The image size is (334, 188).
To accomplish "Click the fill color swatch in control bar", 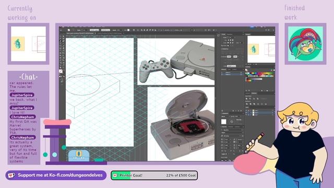I will tap(68, 30).
